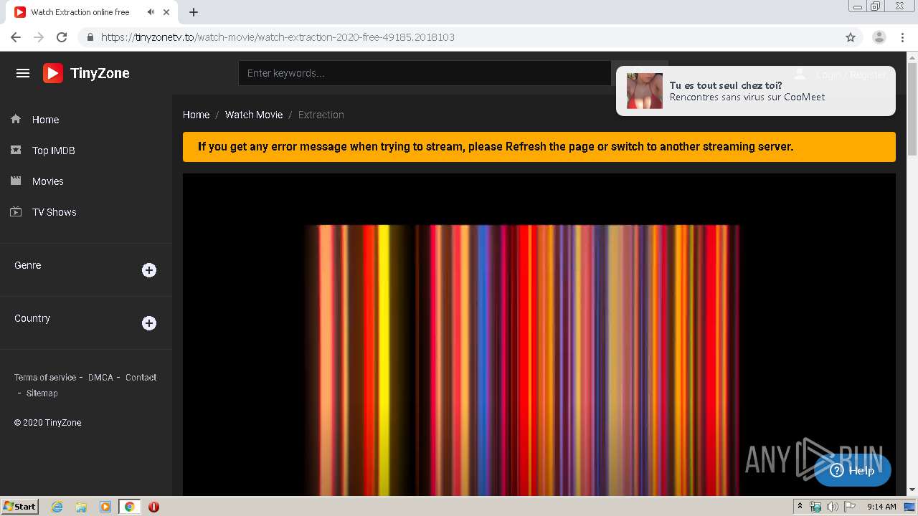Open Chrome's three-dot menu
The width and height of the screenshot is (918, 516).
click(x=902, y=37)
